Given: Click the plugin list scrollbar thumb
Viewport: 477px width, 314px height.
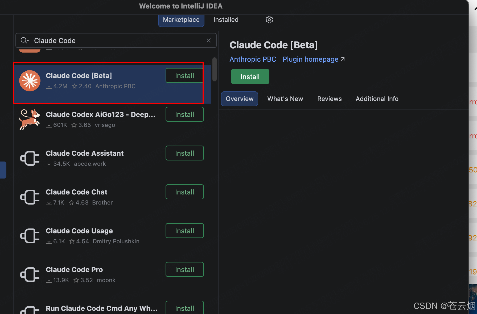Looking at the screenshot, I should click(x=215, y=69).
